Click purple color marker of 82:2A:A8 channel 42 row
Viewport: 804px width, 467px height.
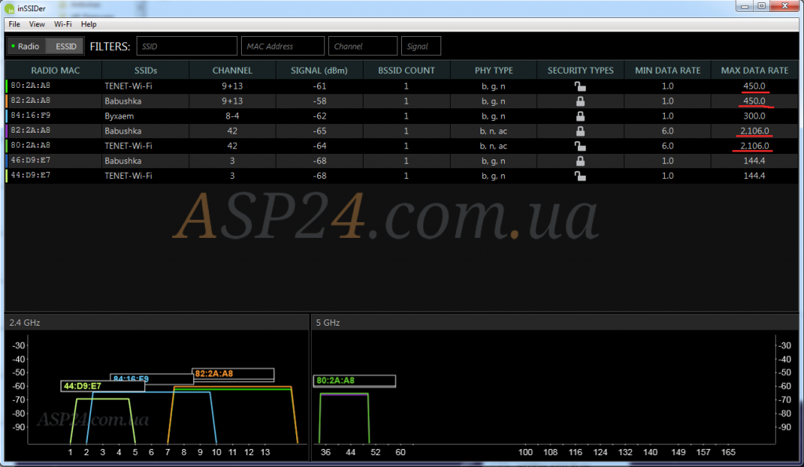click(6, 131)
